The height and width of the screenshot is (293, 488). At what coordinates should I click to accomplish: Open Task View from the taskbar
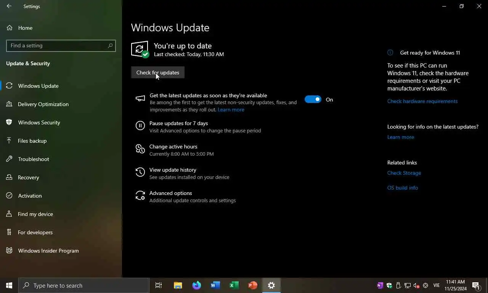(x=159, y=285)
